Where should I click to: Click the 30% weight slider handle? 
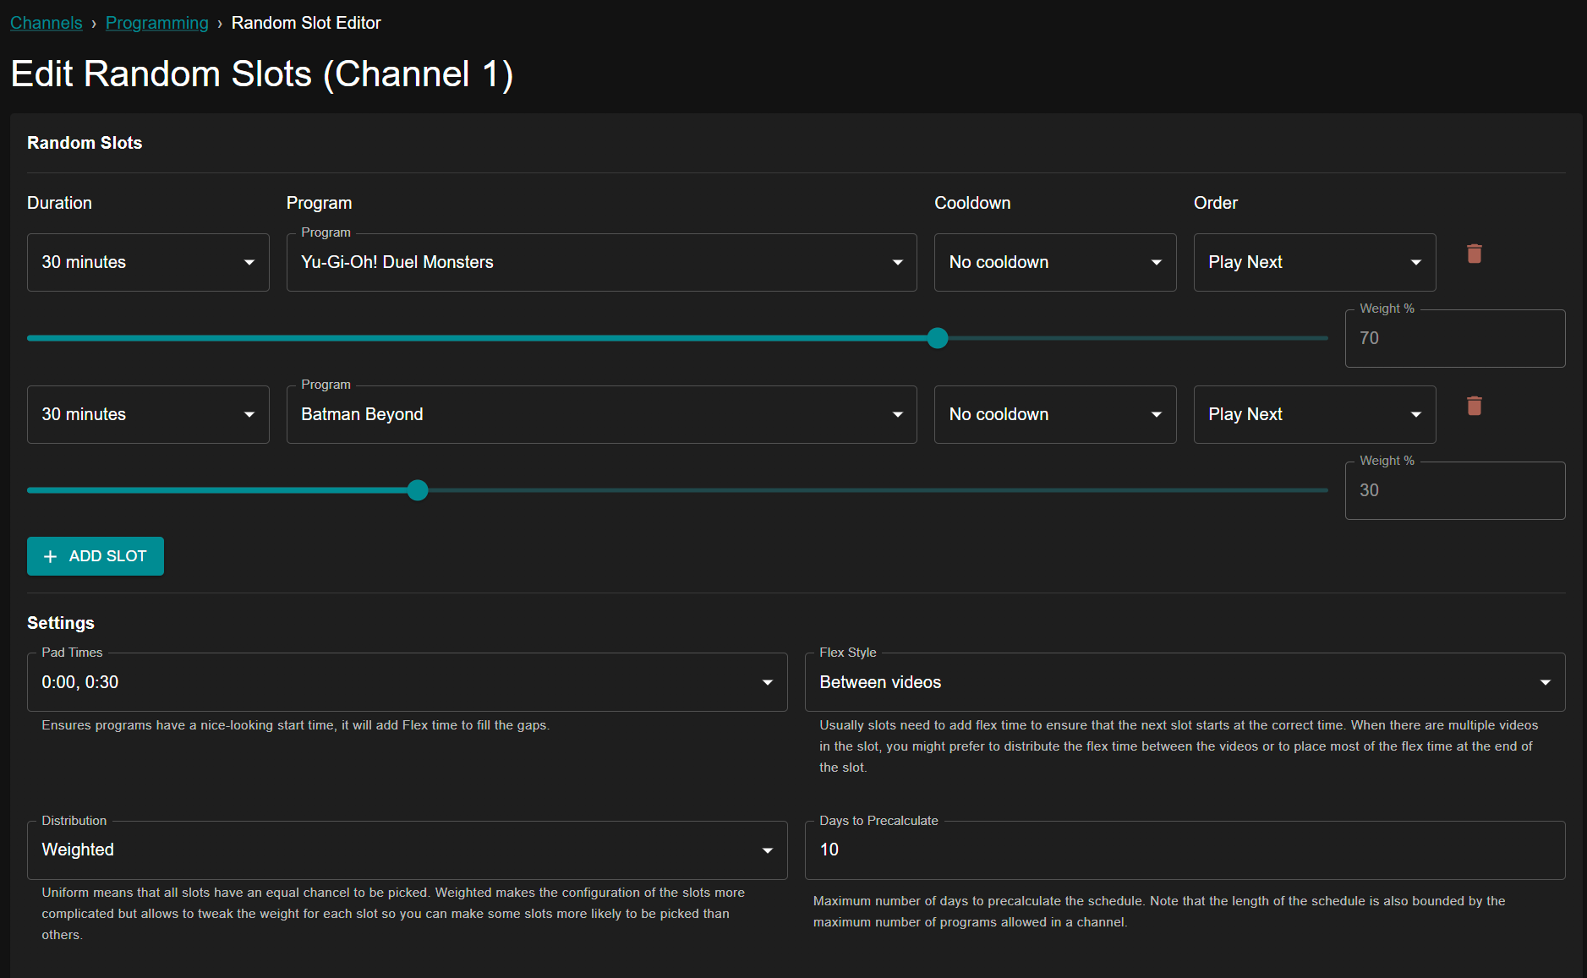[x=418, y=490]
